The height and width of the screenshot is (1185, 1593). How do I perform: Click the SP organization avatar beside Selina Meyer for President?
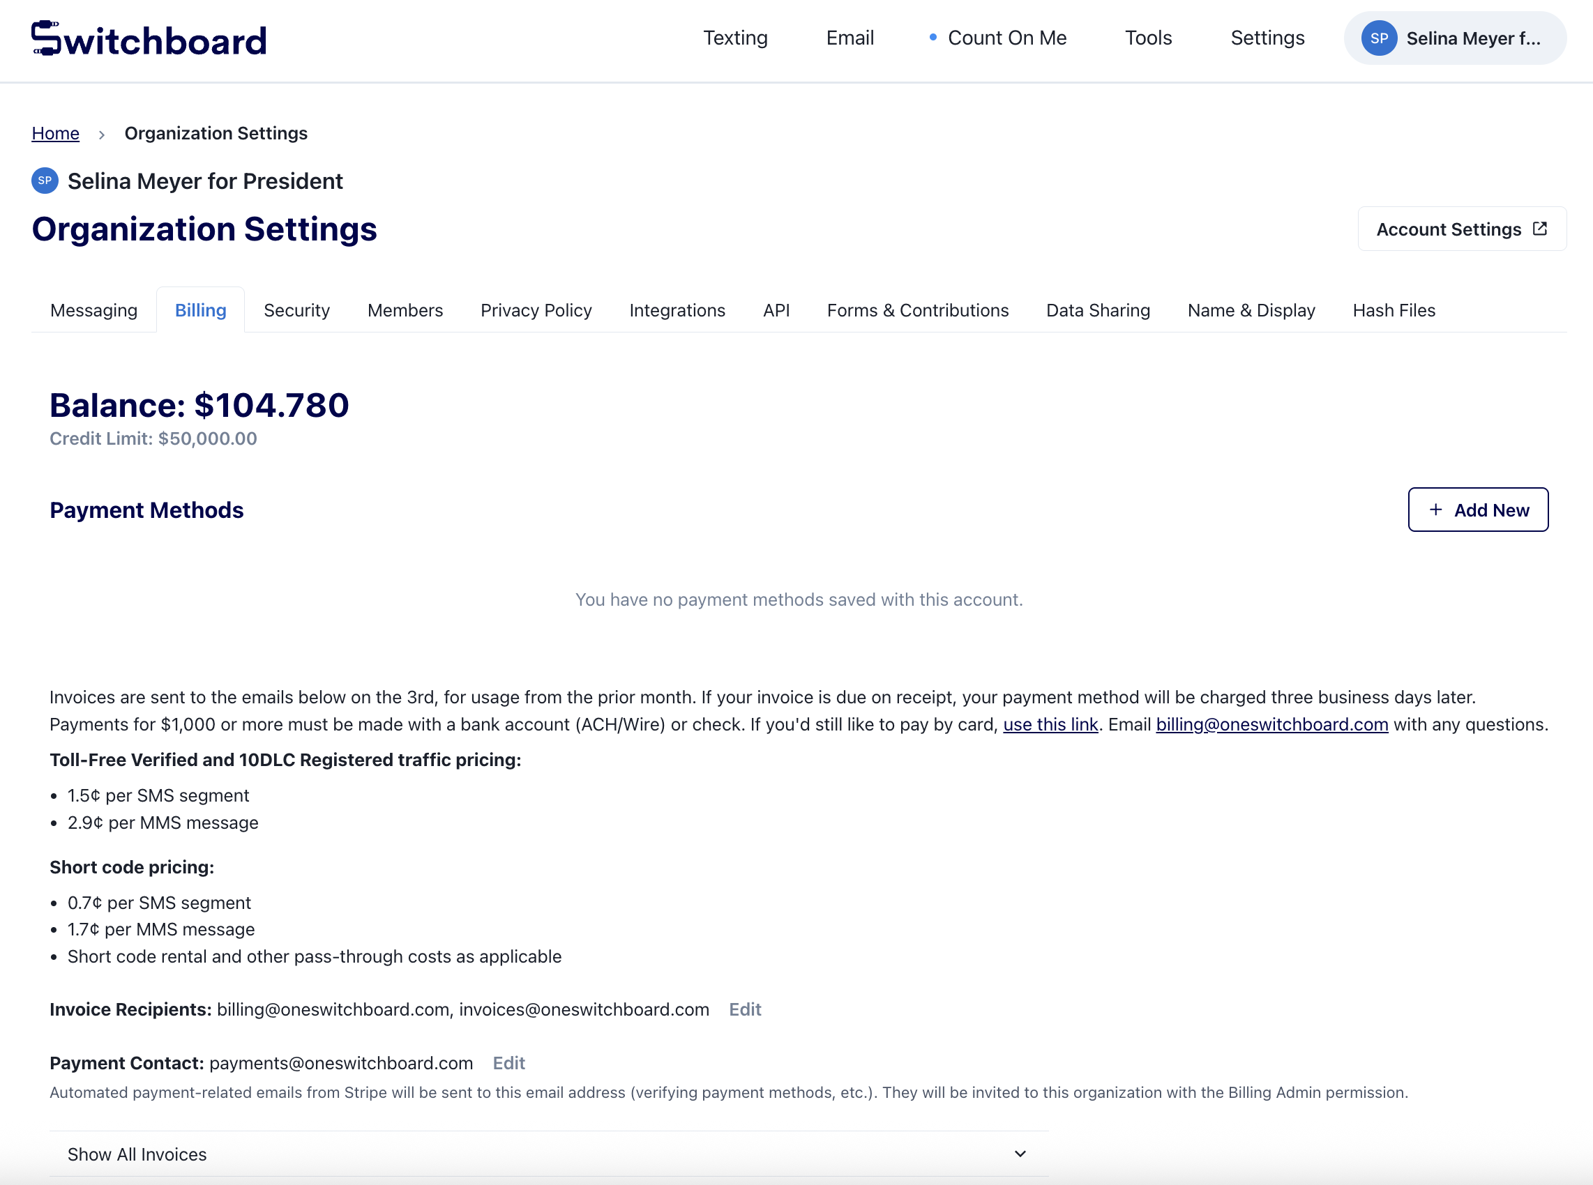click(45, 181)
